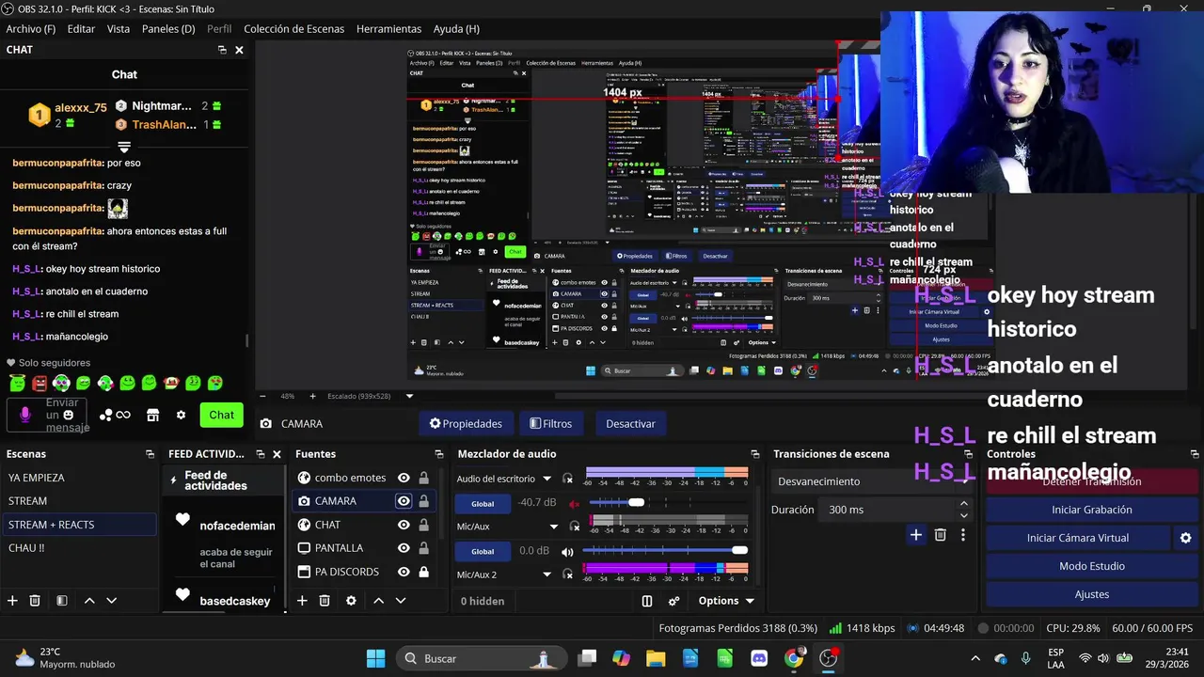Screen dimensions: 1204x677
Task: Move source down in the Fuentes toolbar
Action: (400, 600)
